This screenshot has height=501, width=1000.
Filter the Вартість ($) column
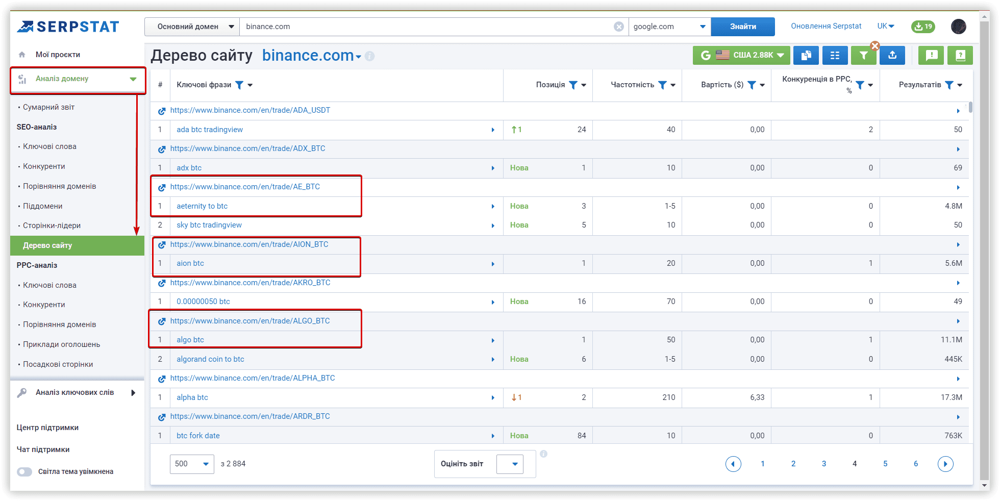(x=752, y=85)
